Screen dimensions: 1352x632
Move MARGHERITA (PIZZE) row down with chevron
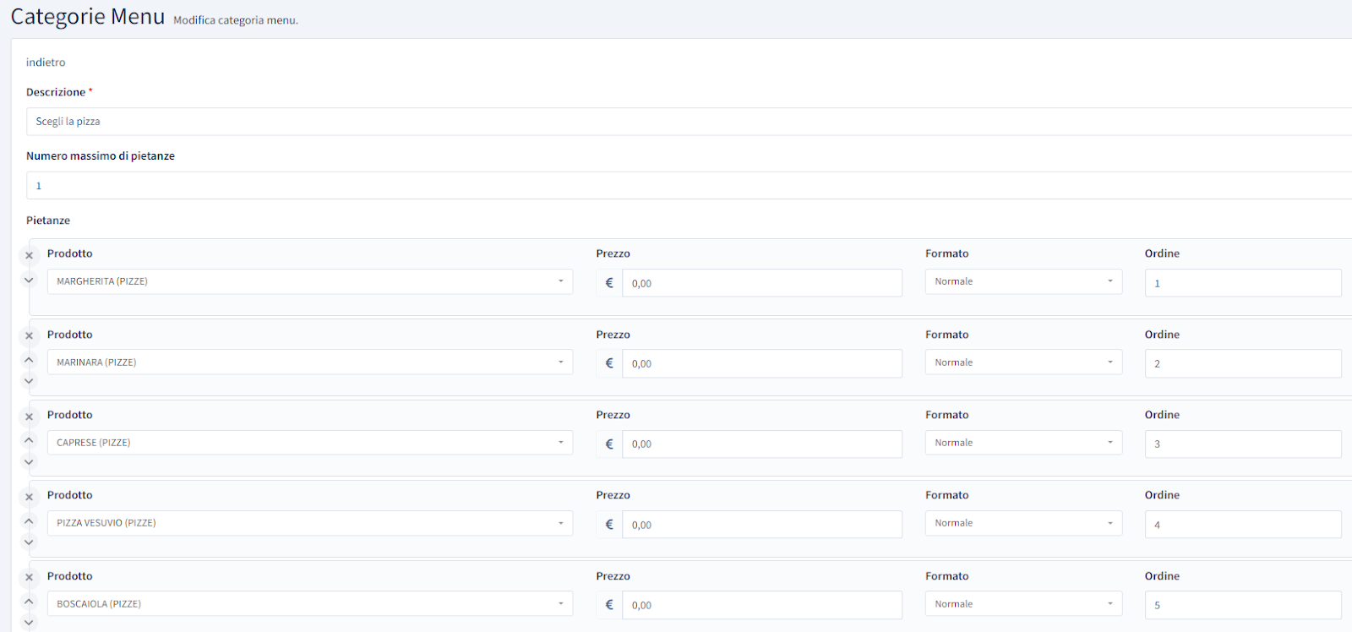coord(29,280)
